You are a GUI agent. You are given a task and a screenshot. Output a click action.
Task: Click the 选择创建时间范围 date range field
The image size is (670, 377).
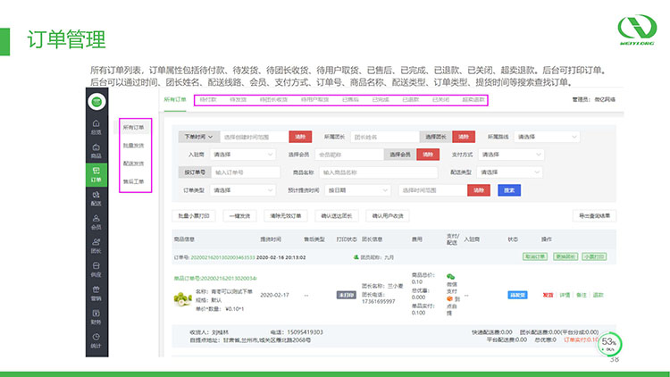pyautogui.click(x=255, y=137)
